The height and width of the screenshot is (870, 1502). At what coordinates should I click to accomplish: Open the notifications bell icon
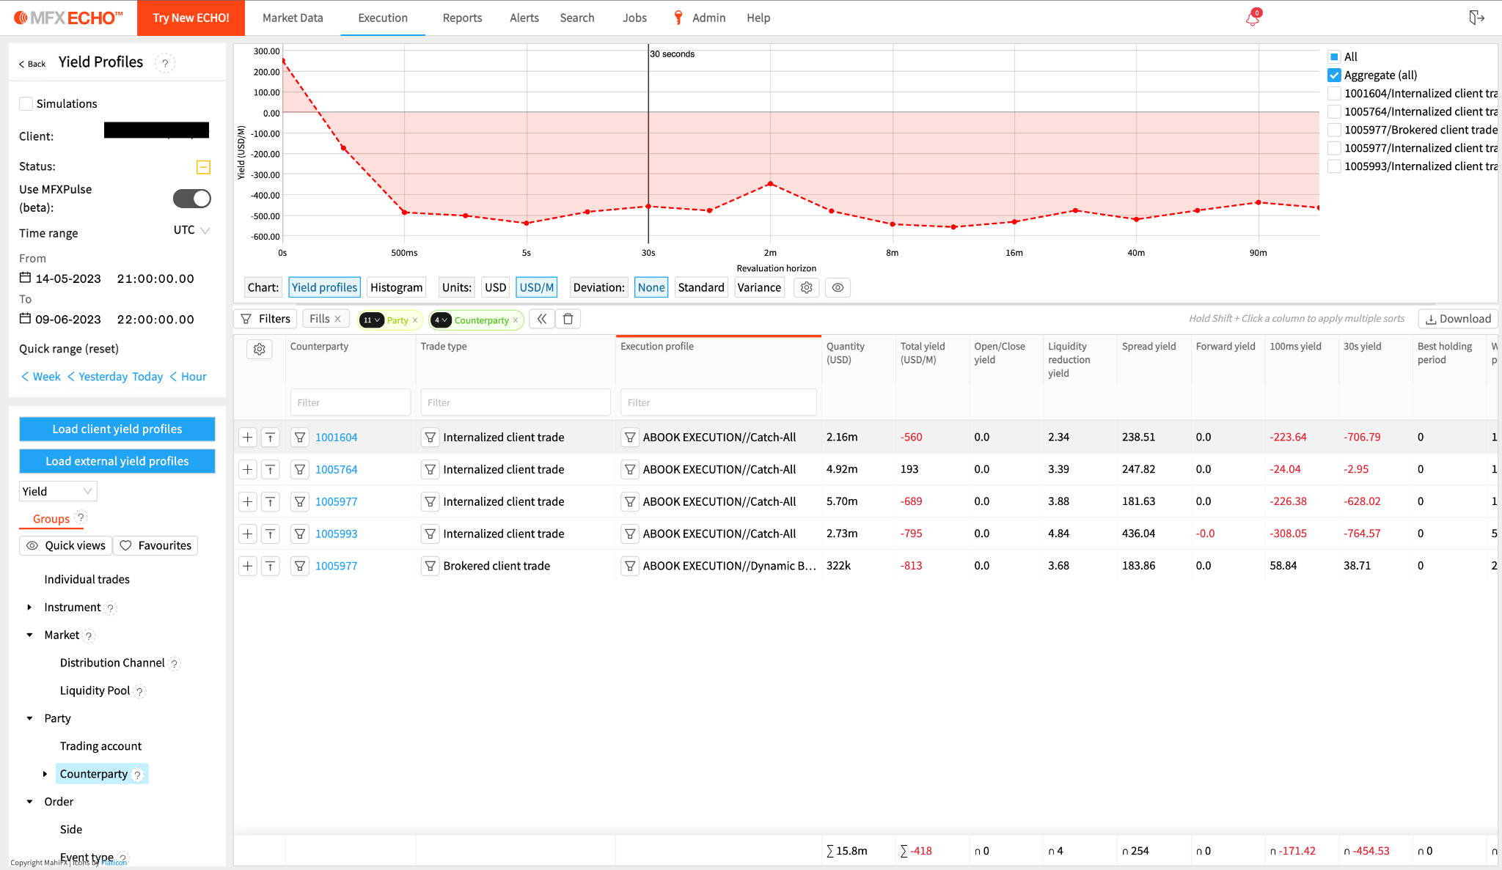1253,18
